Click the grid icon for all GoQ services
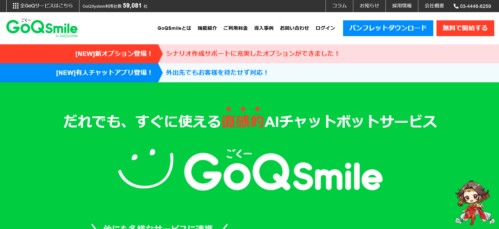The width and height of the screenshot is (499, 229). 16,6
